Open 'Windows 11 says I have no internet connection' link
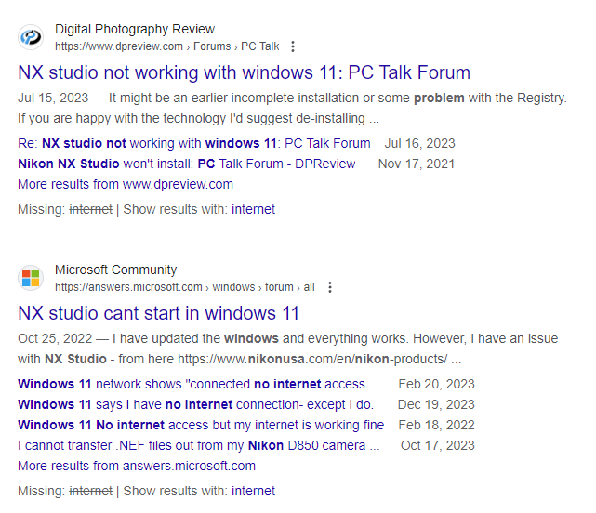This screenshot has width=596, height=513. tap(196, 404)
